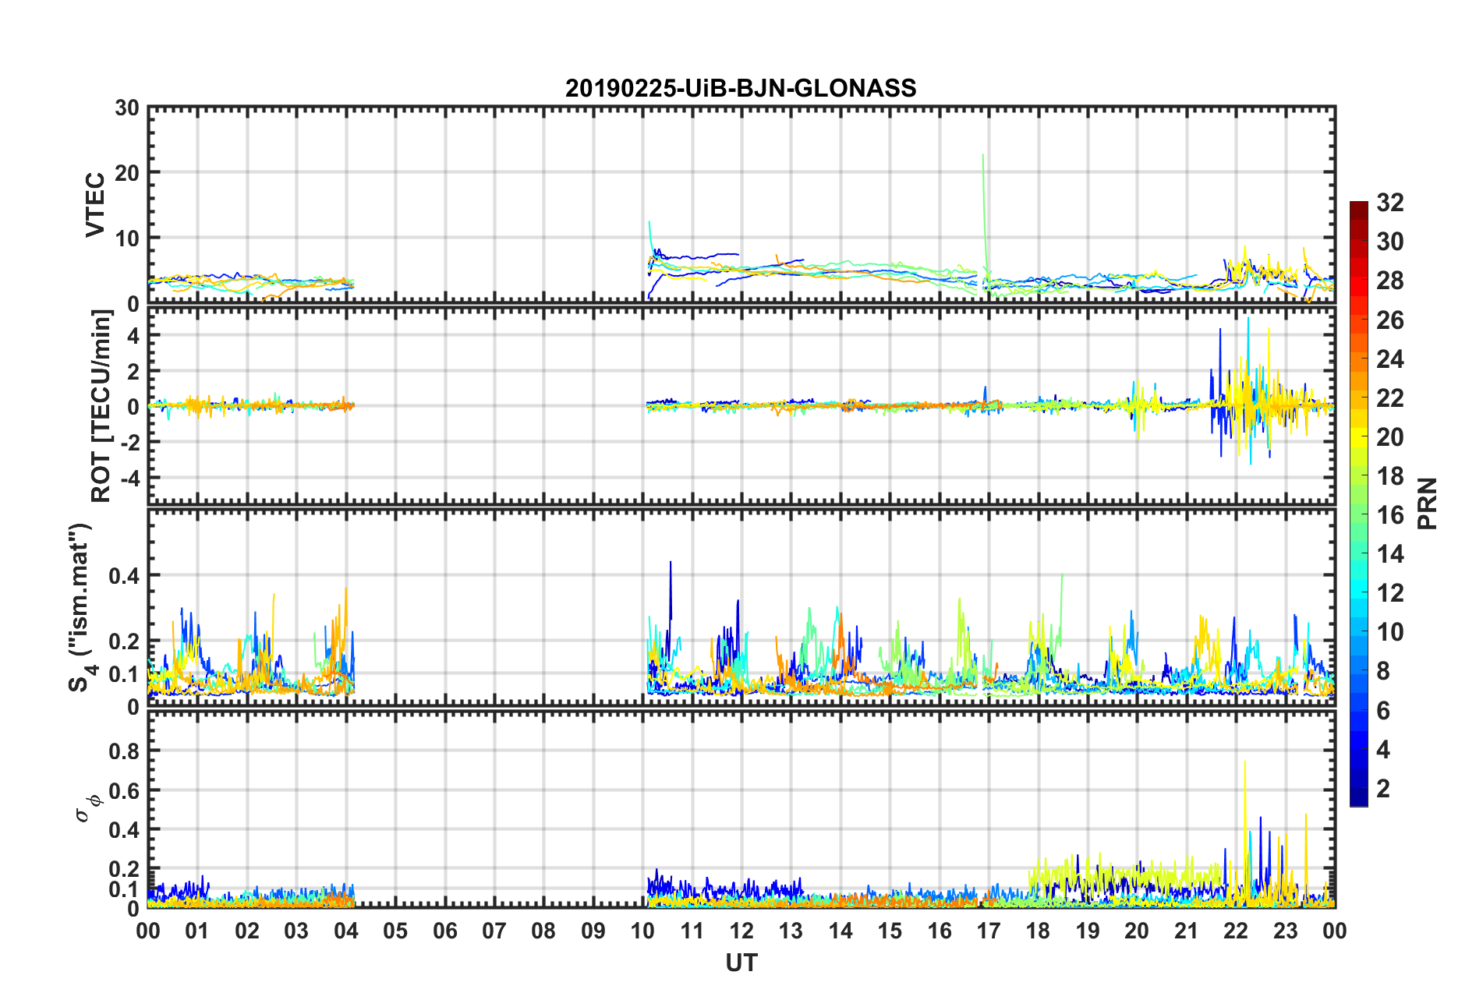1483x1007 pixels.
Task: Select the S4 ("ism.mat") axis label
Action: tap(82, 608)
